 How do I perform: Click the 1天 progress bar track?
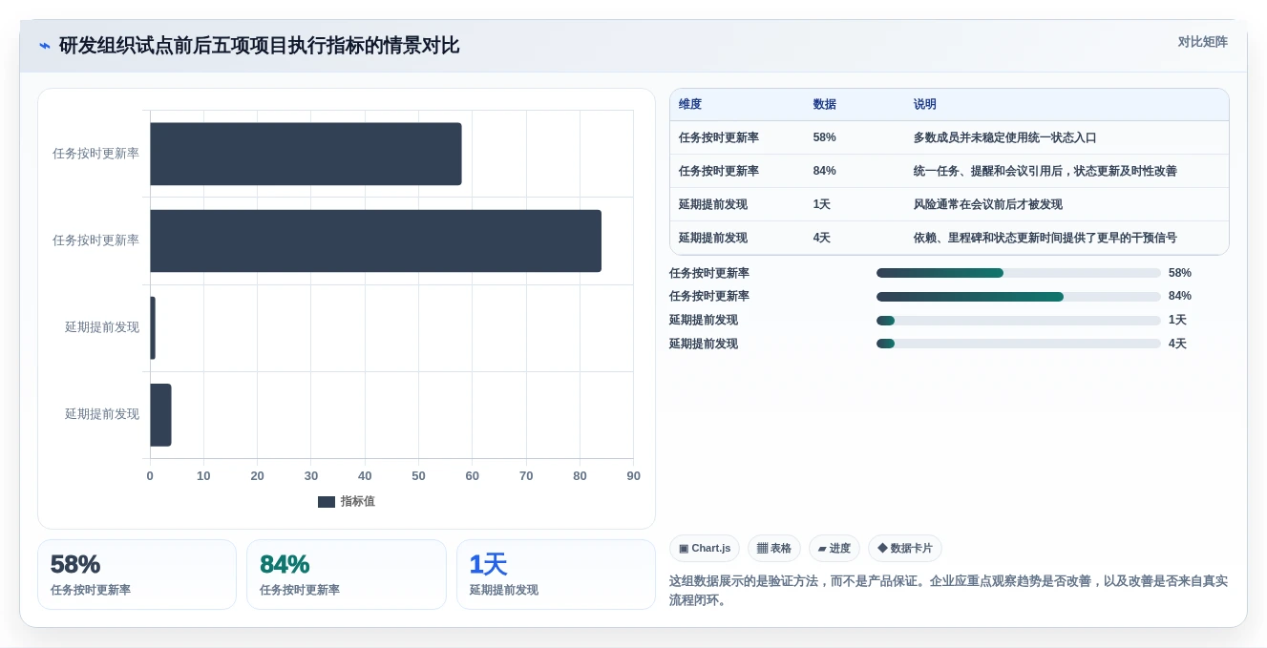pyautogui.click(x=1019, y=321)
